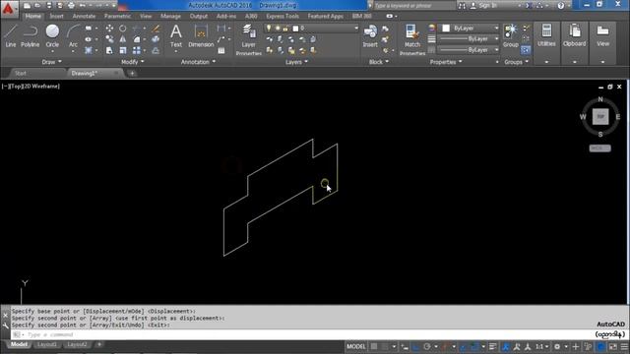The image size is (630, 354).
Task: Toggle hardware acceleration in status bar
Action: coord(601,346)
